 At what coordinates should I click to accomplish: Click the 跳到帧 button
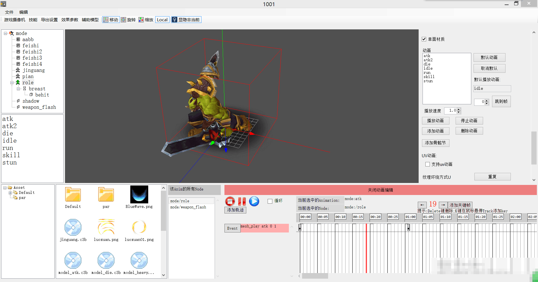coord(501,101)
